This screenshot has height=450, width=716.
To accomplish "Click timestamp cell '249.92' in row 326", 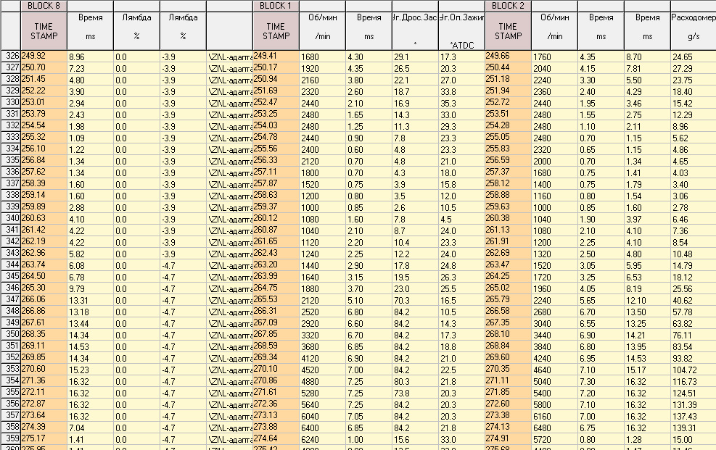I will pos(44,57).
